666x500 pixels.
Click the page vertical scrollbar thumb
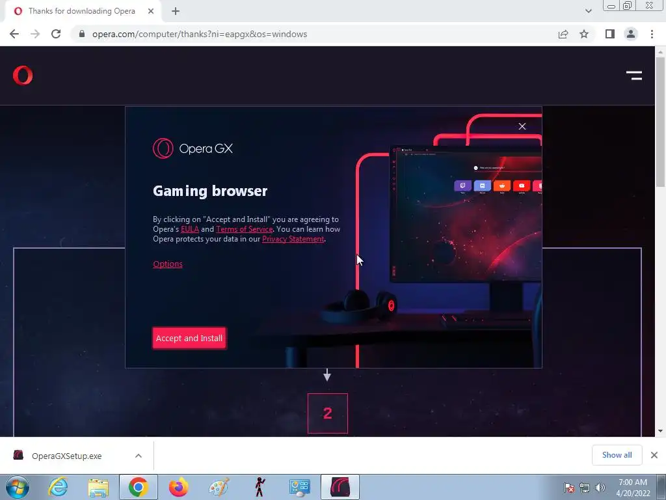tap(660, 121)
